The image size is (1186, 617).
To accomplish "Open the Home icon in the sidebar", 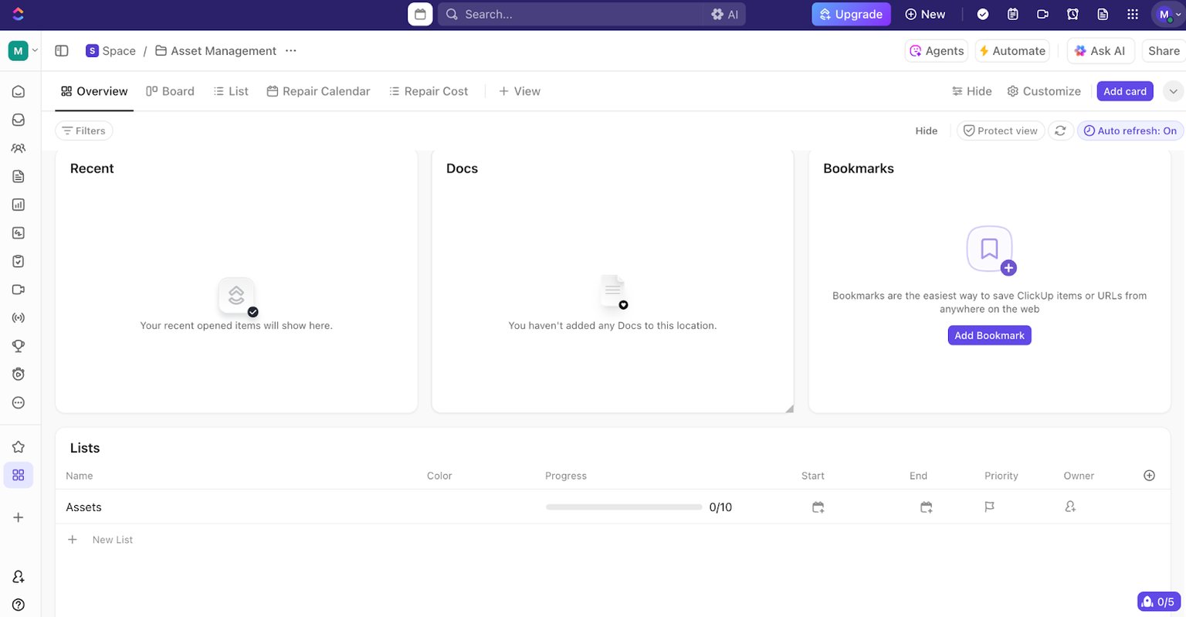I will pyautogui.click(x=18, y=90).
